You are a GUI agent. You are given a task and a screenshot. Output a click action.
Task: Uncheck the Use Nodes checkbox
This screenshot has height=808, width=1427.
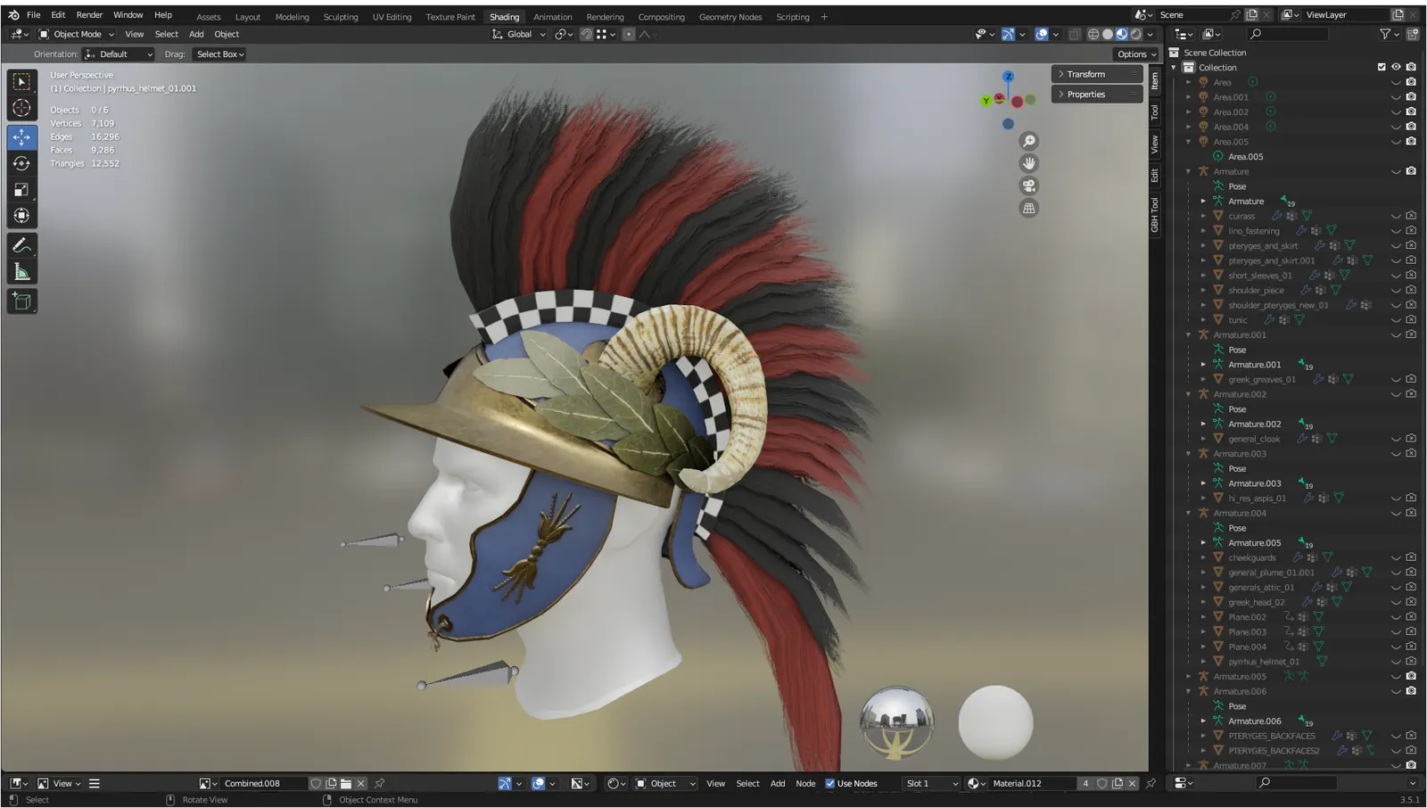point(830,783)
